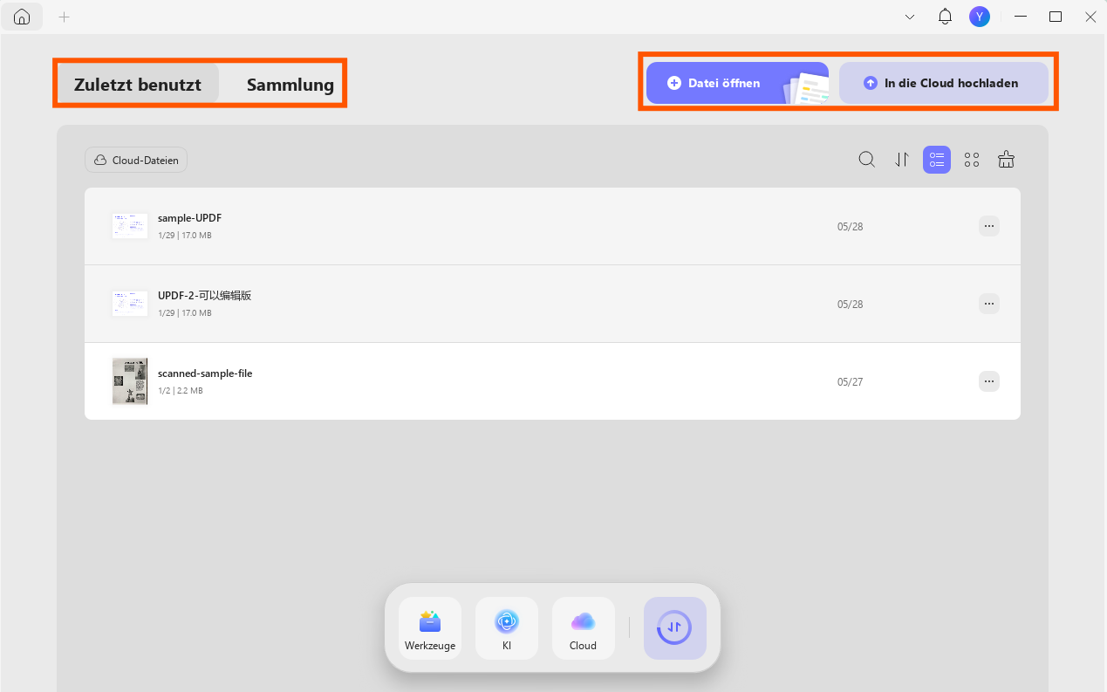This screenshot has height=692, width=1107.
Task: Open the Werkzeuge toolbox
Action: pyautogui.click(x=430, y=628)
